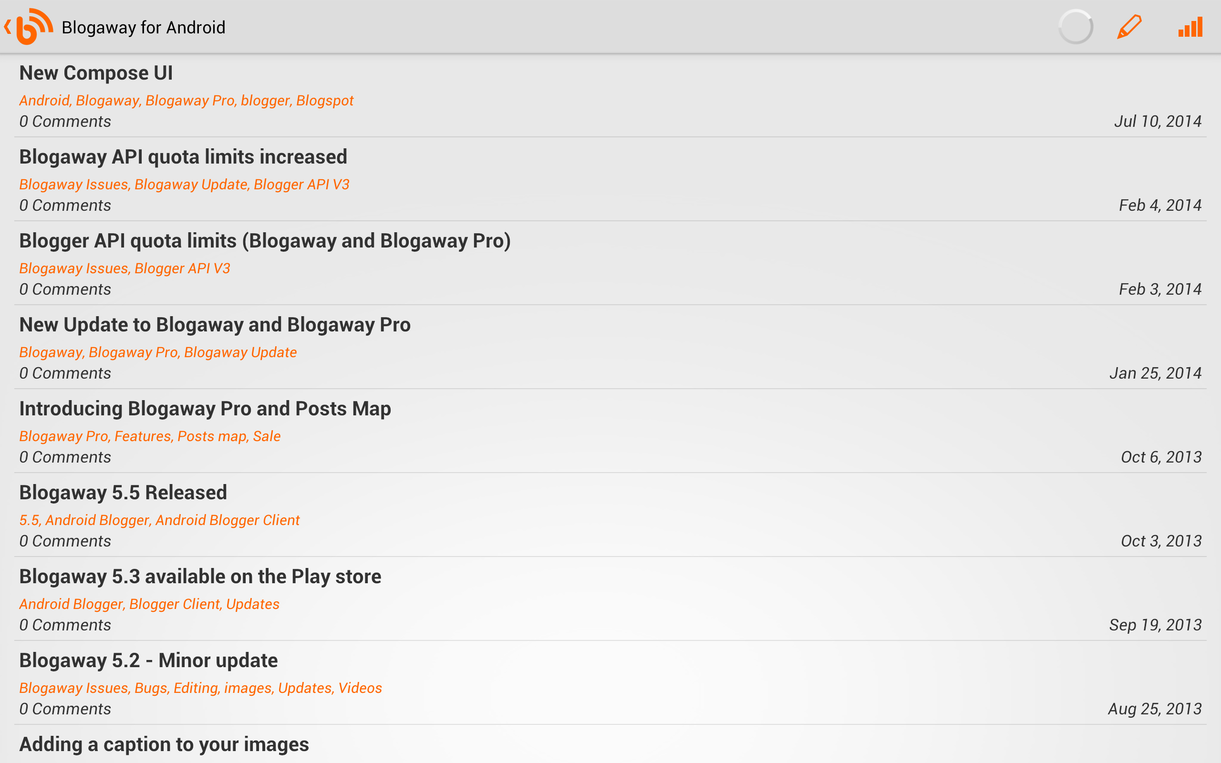This screenshot has height=763, width=1221.
Task: Open Introducing Blogaway Pro and Posts Map
Action: click(x=610, y=431)
